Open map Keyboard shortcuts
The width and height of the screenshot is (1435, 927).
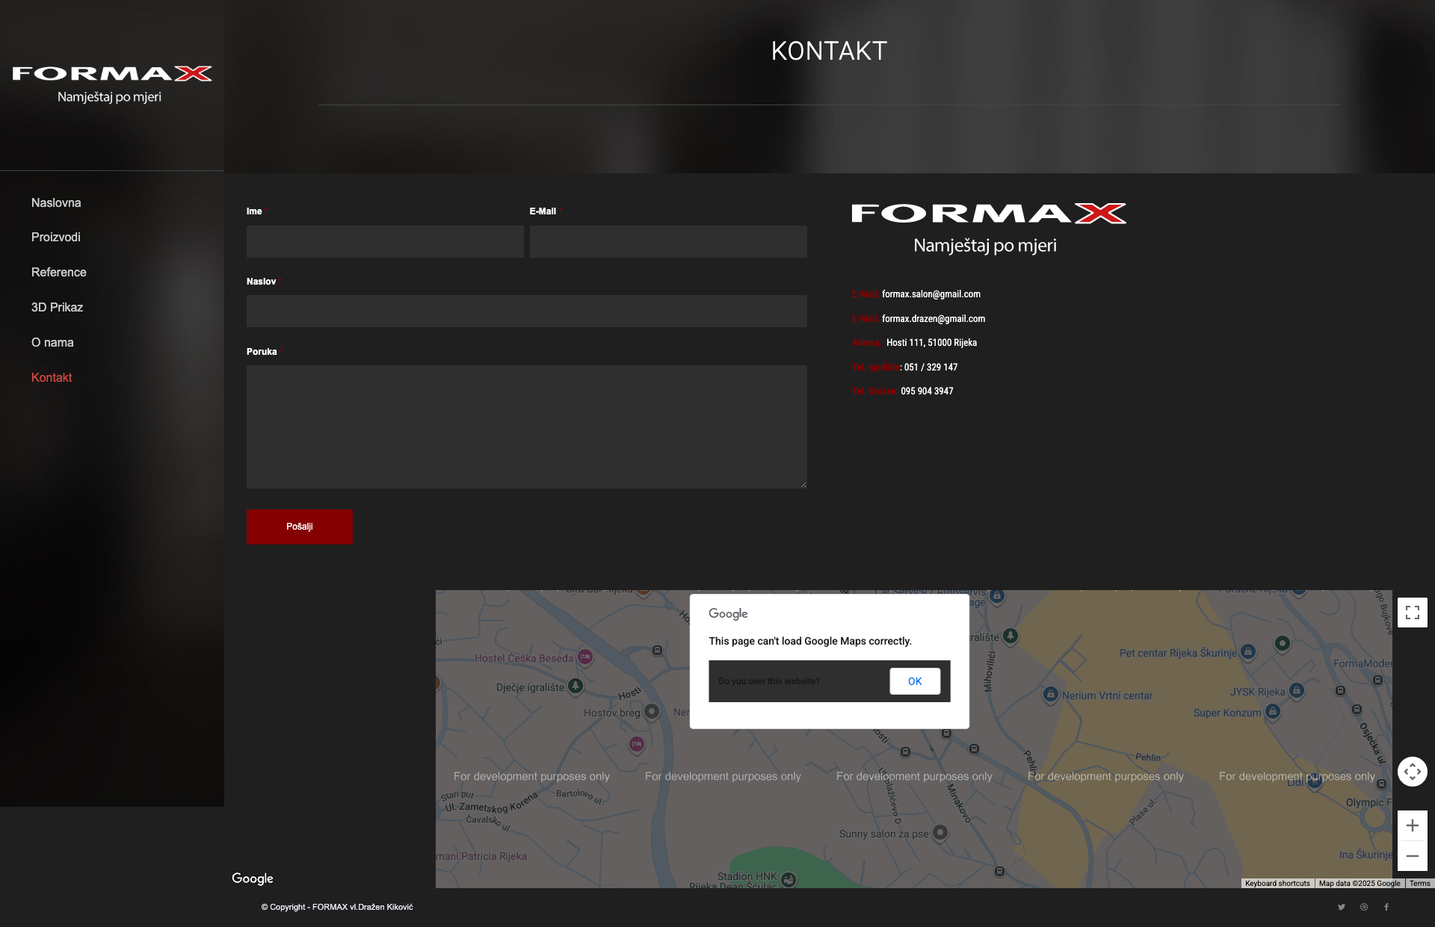(x=1277, y=883)
